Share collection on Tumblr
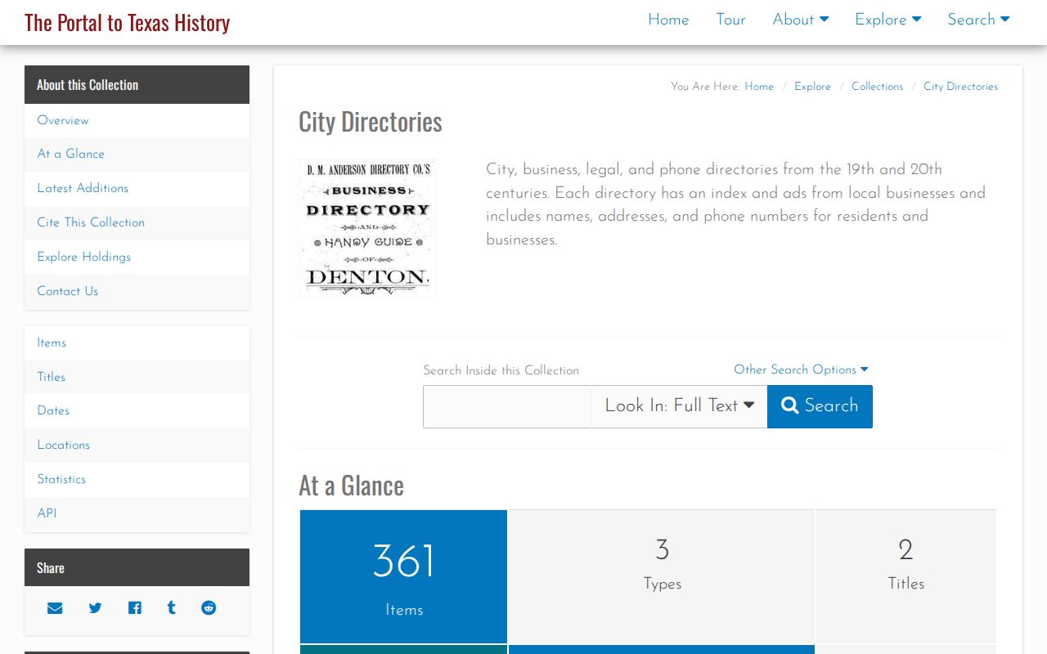Viewport: 1047px width, 654px height. [171, 608]
